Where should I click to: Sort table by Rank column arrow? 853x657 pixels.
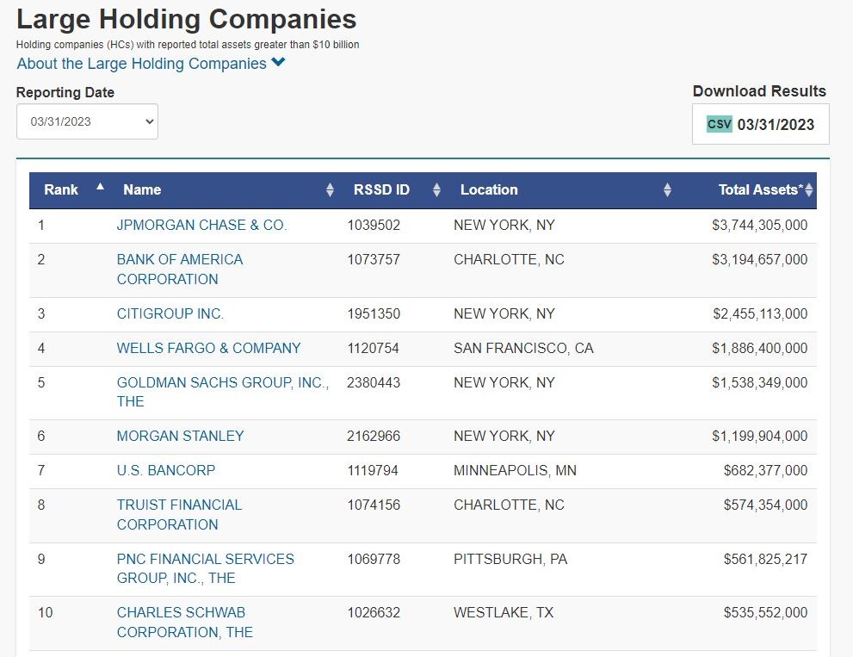101,186
